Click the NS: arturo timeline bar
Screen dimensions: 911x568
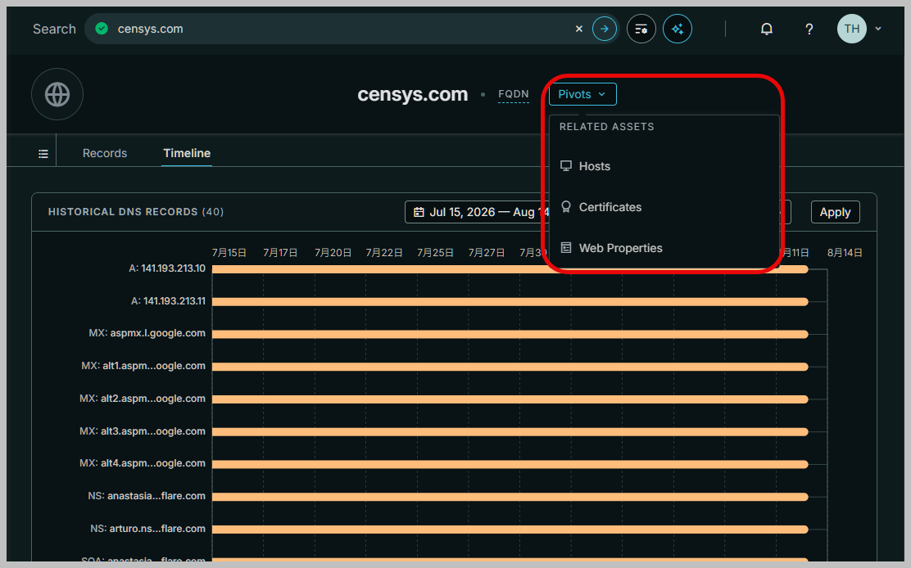[510, 530]
